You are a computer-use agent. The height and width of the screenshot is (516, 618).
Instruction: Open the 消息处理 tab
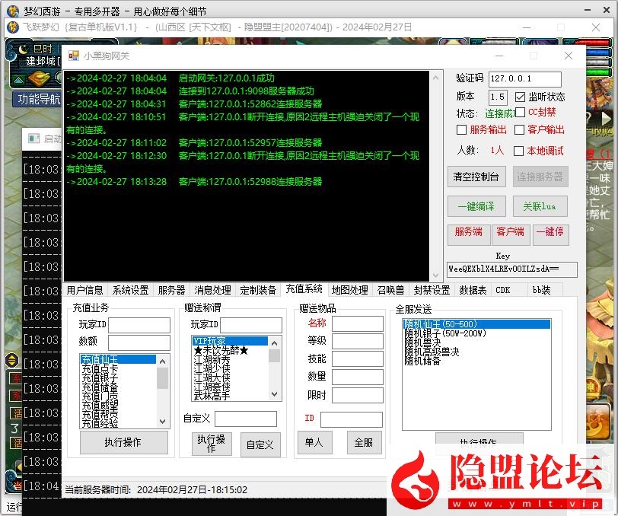[213, 290]
